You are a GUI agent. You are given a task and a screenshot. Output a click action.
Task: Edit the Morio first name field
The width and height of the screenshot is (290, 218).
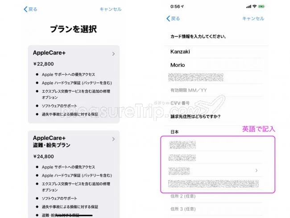pyautogui.click(x=216, y=65)
